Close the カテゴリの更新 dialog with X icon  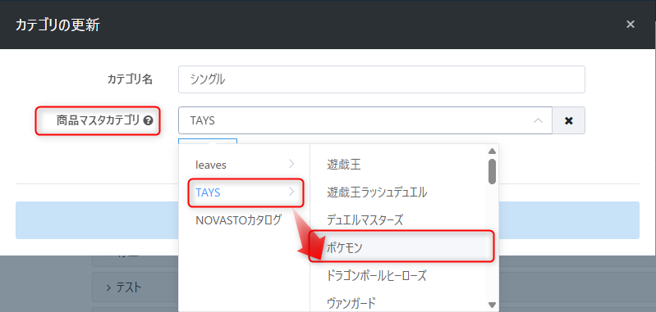tap(630, 25)
